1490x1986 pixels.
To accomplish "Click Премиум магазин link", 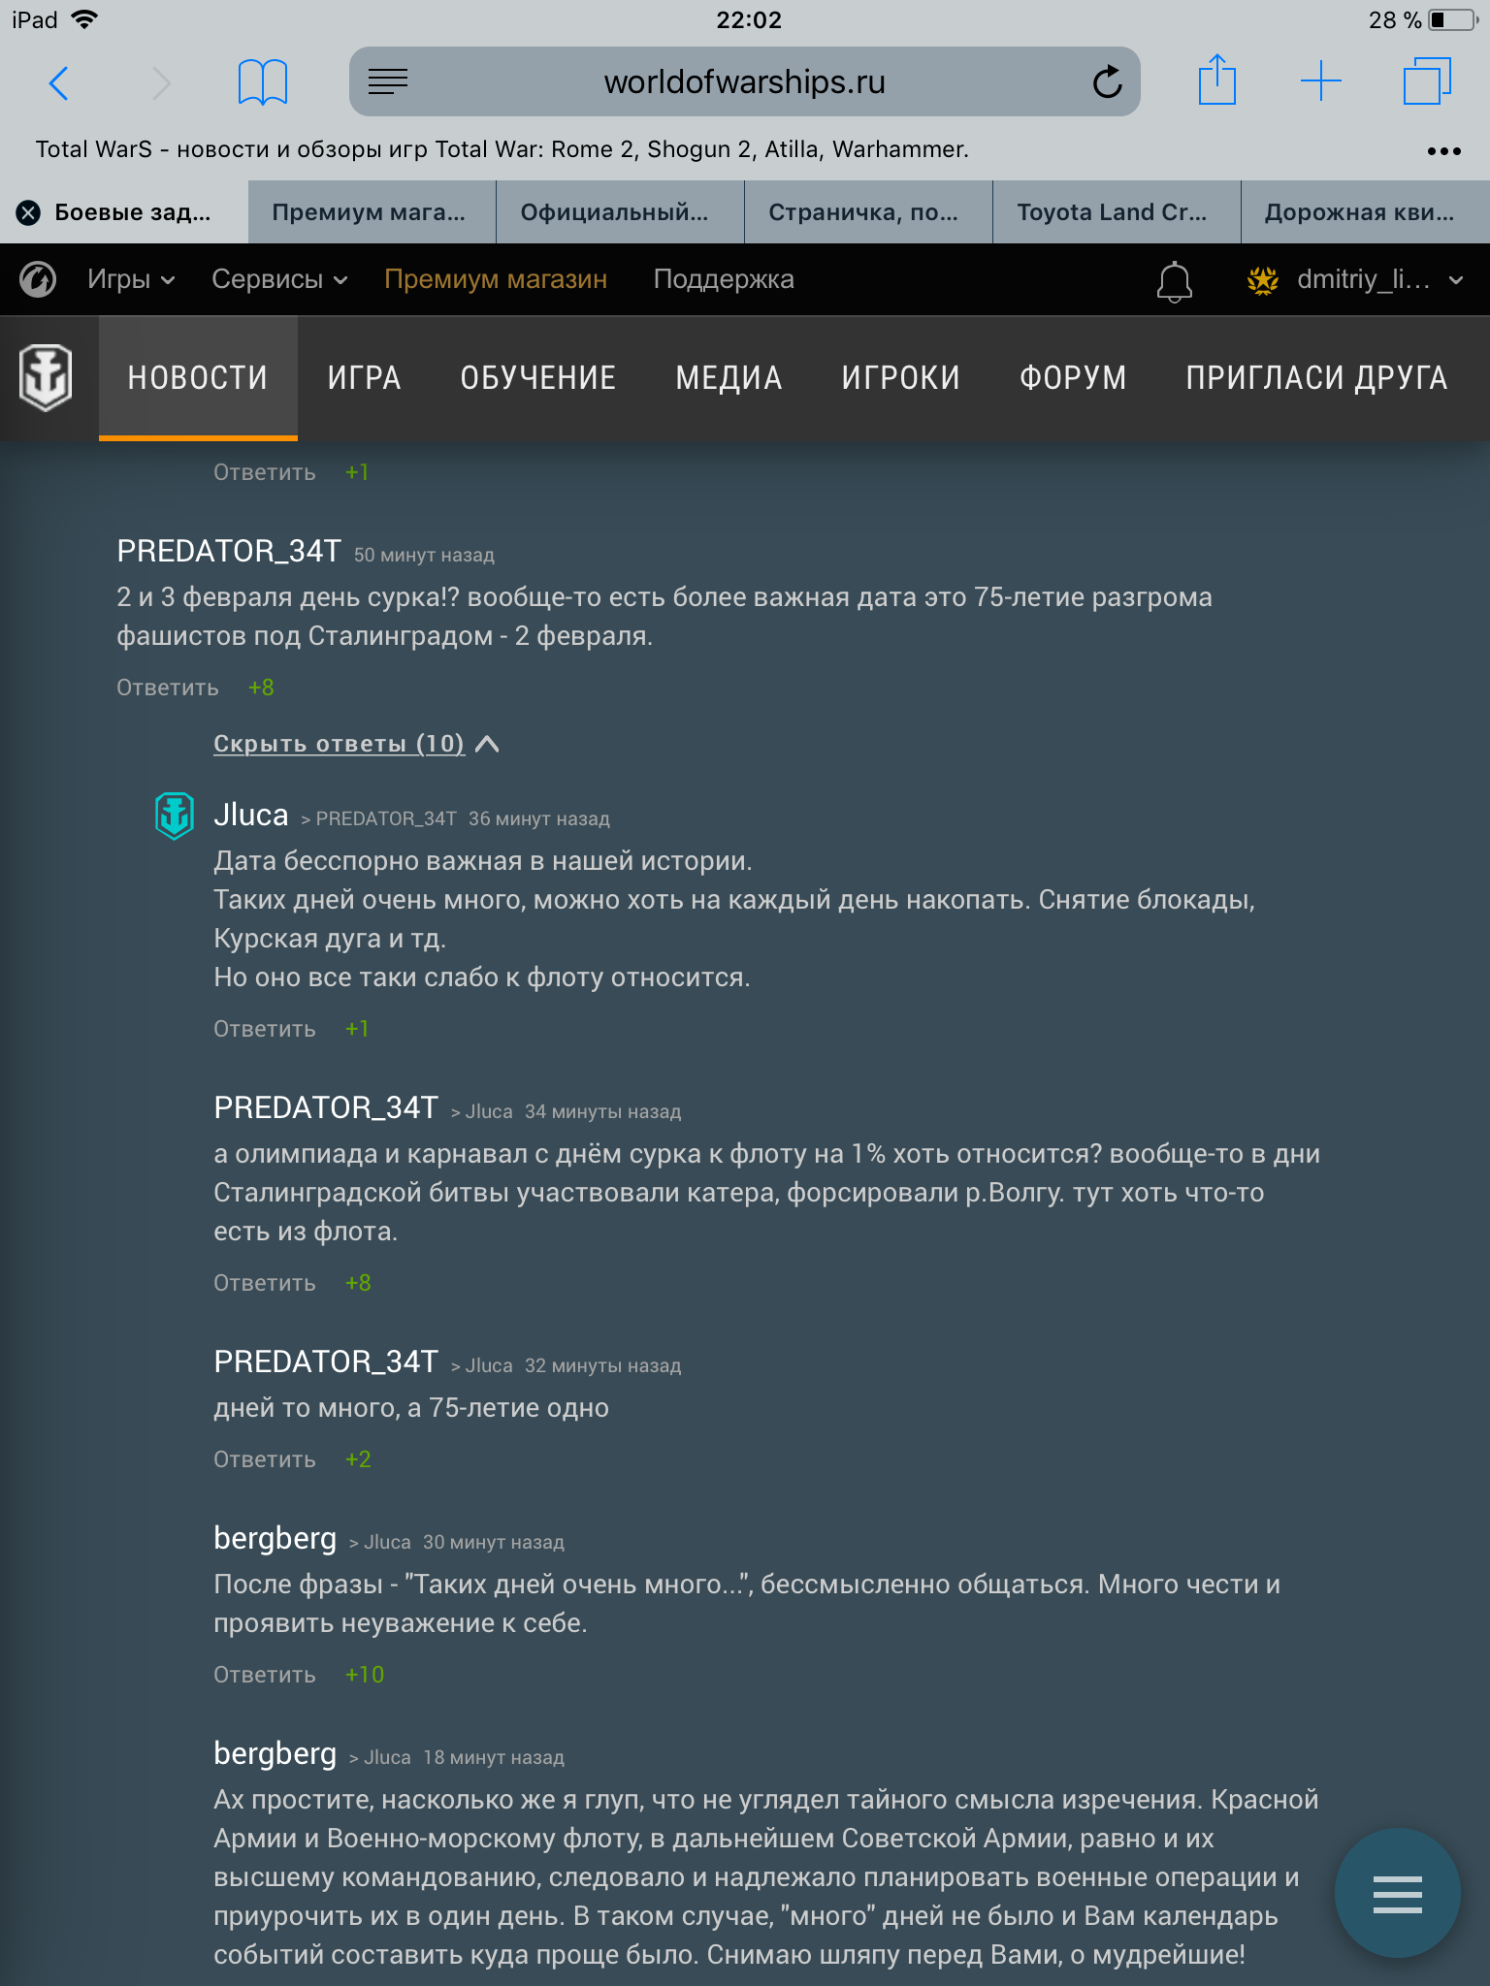I will pos(495,279).
